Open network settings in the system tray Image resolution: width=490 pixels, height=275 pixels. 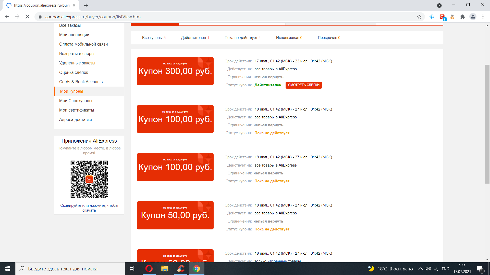pos(436,269)
